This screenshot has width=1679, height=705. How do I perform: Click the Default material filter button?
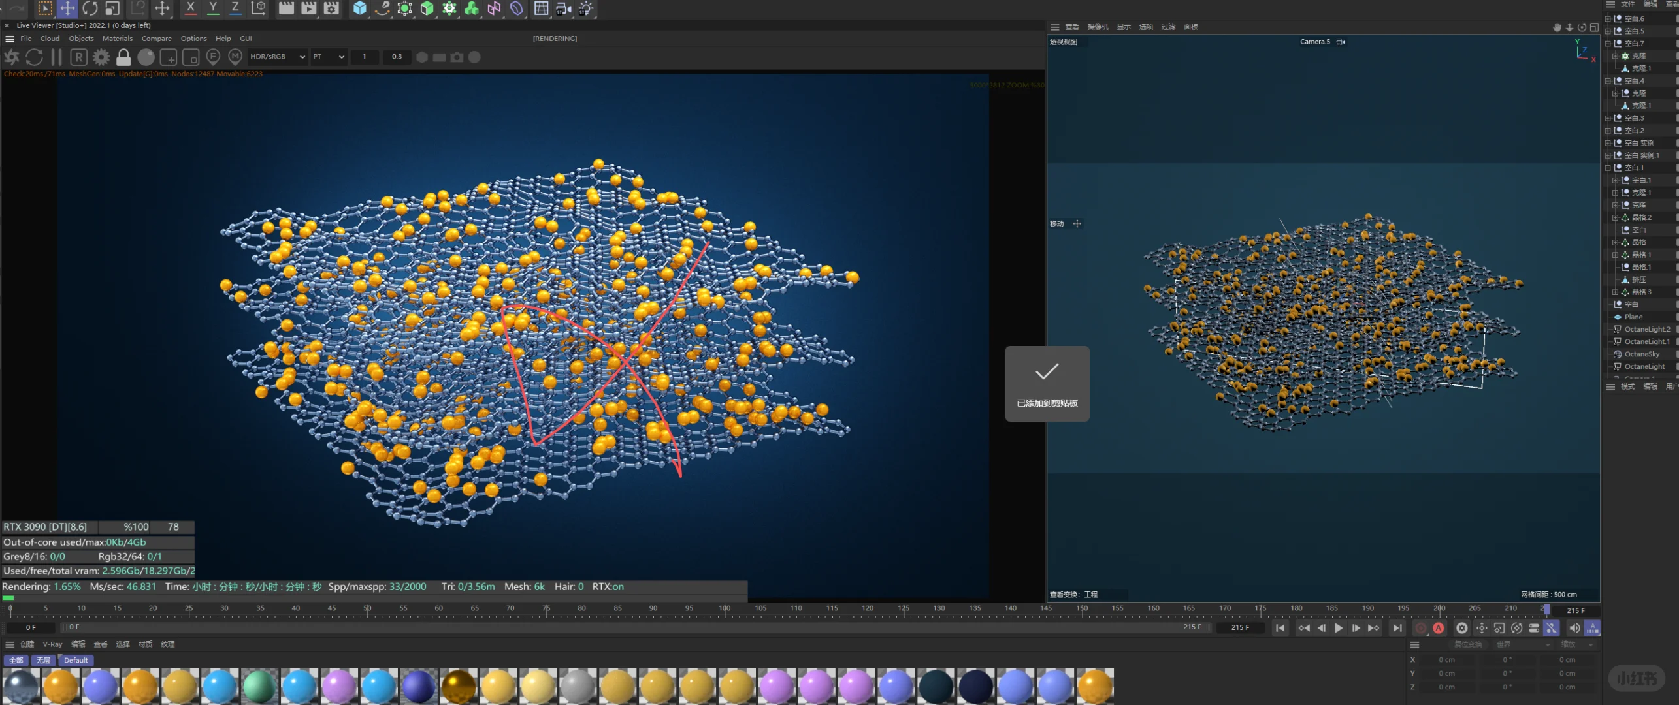coord(76,660)
